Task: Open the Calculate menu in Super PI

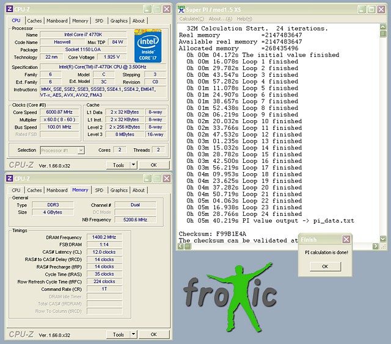Action: tap(191, 19)
